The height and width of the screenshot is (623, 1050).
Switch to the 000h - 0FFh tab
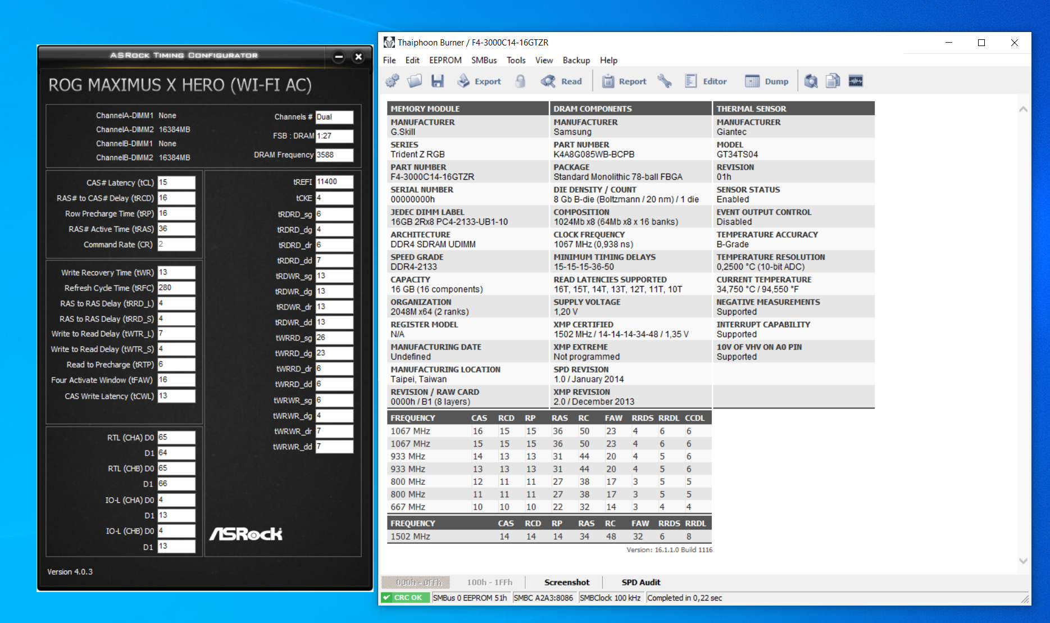click(416, 583)
